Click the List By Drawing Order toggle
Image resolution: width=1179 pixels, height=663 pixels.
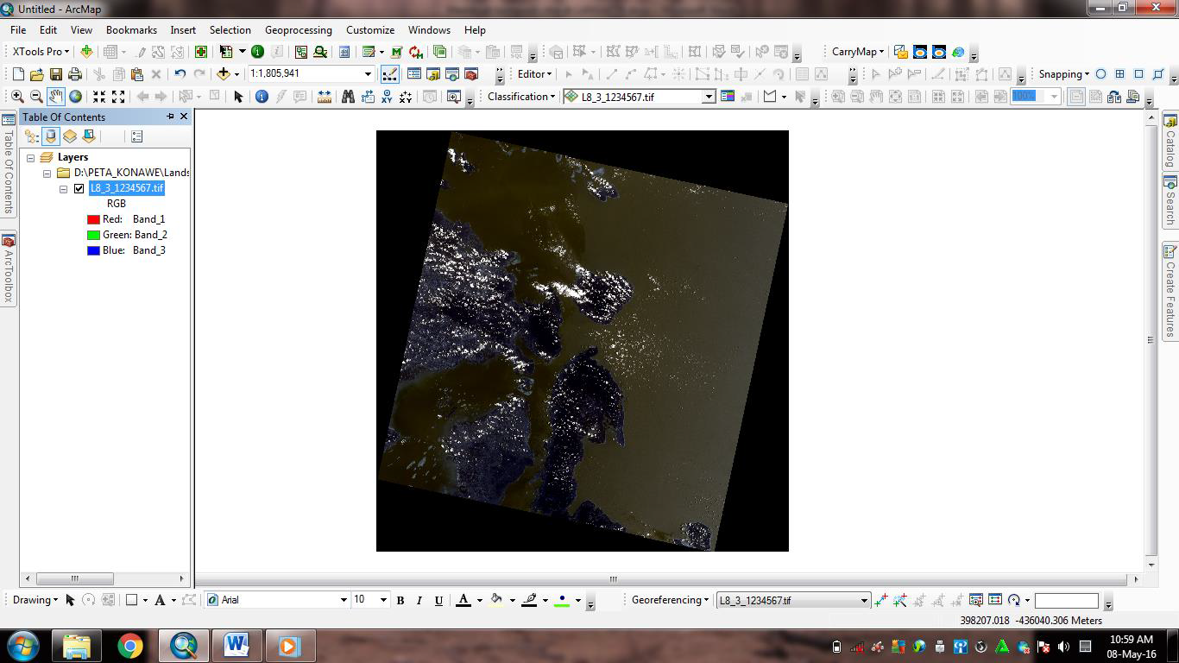pyautogui.click(x=31, y=136)
